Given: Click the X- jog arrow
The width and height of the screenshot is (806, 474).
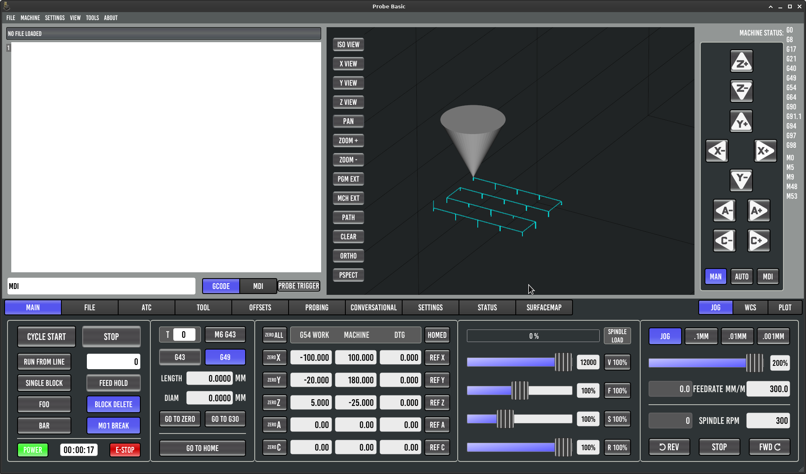Looking at the screenshot, I should (x=717, y=151).
